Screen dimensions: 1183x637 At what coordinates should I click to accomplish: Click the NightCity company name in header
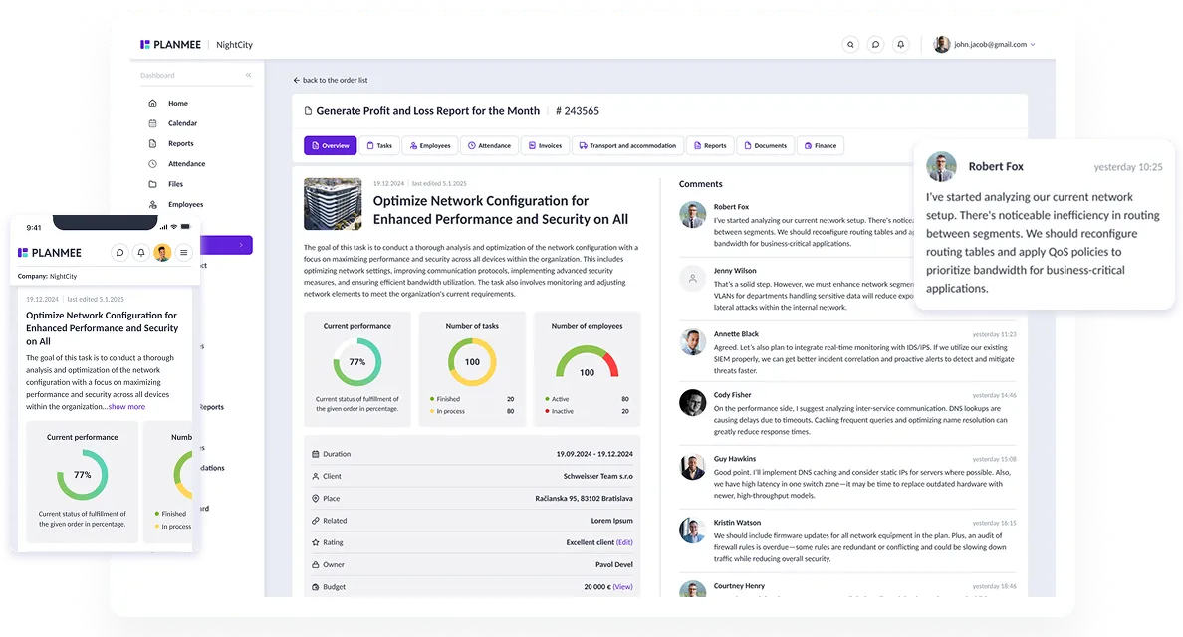tap(235, 45)
